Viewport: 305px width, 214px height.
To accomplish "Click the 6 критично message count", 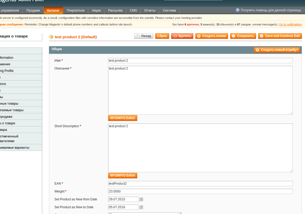I will [x=192, y=24].
